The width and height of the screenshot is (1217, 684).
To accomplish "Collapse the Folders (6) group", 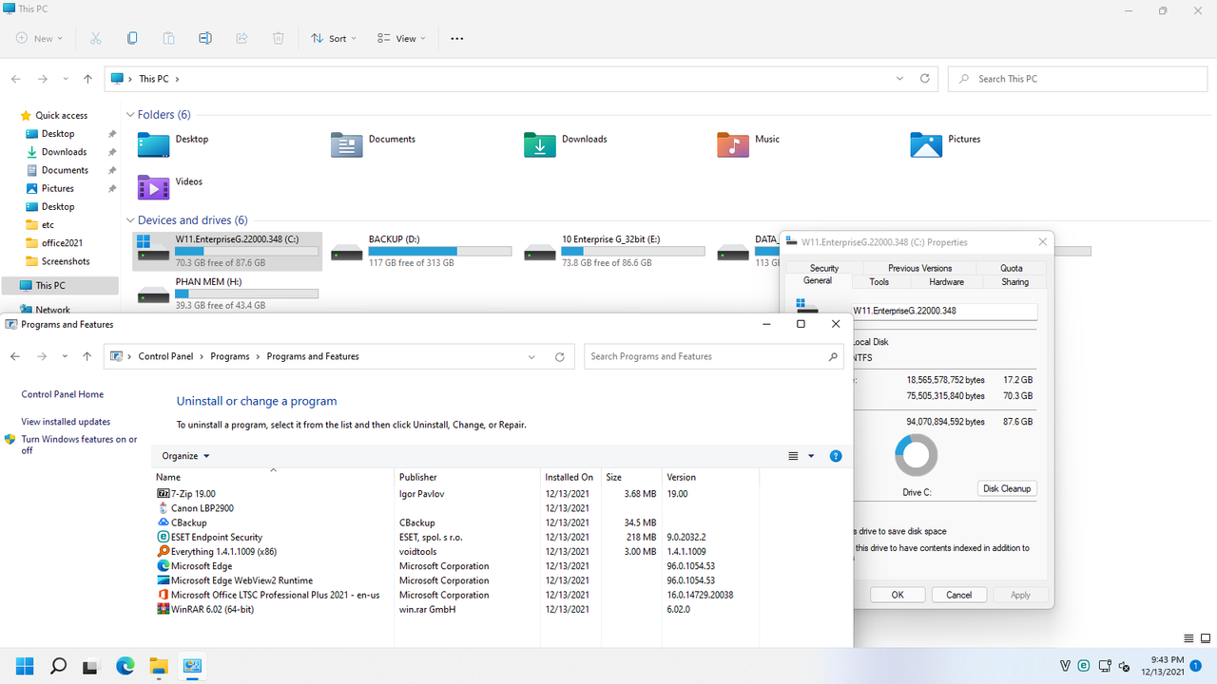I will (130, 115).
